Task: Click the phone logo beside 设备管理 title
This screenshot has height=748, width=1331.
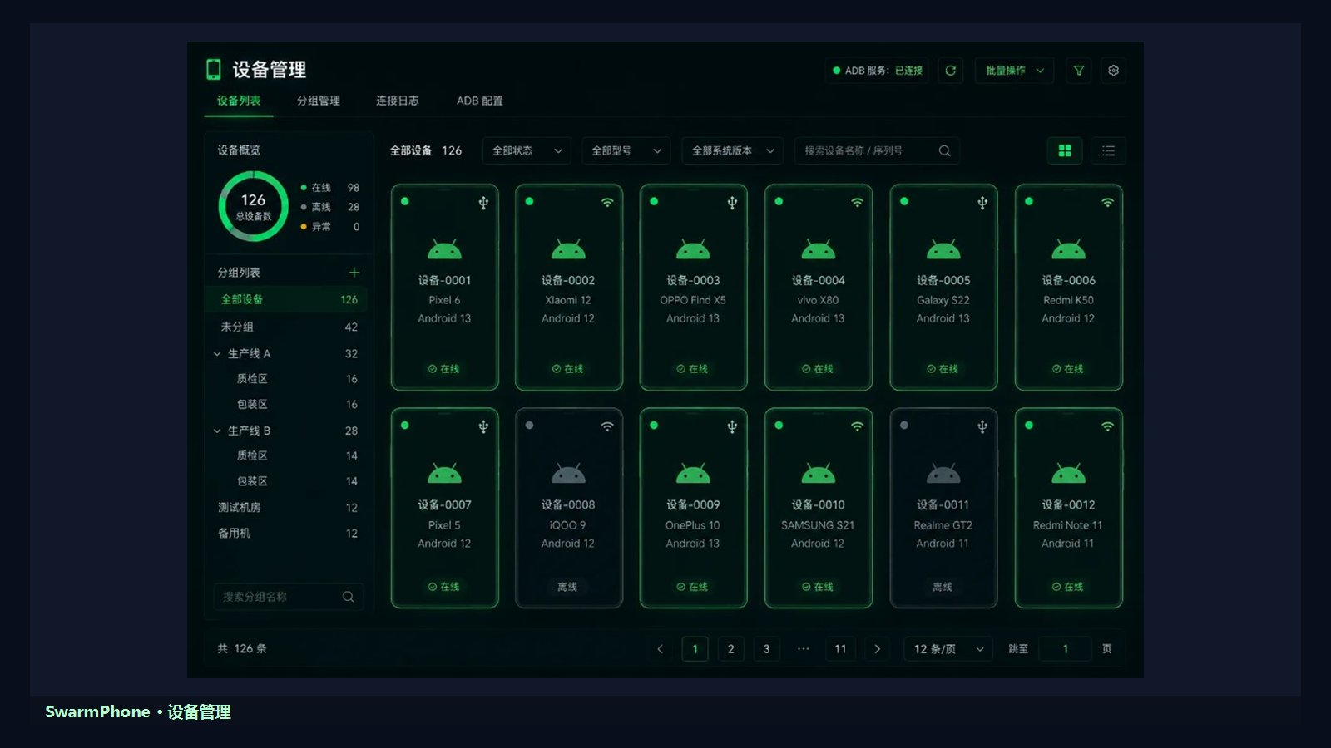Action: coord(214,69)
